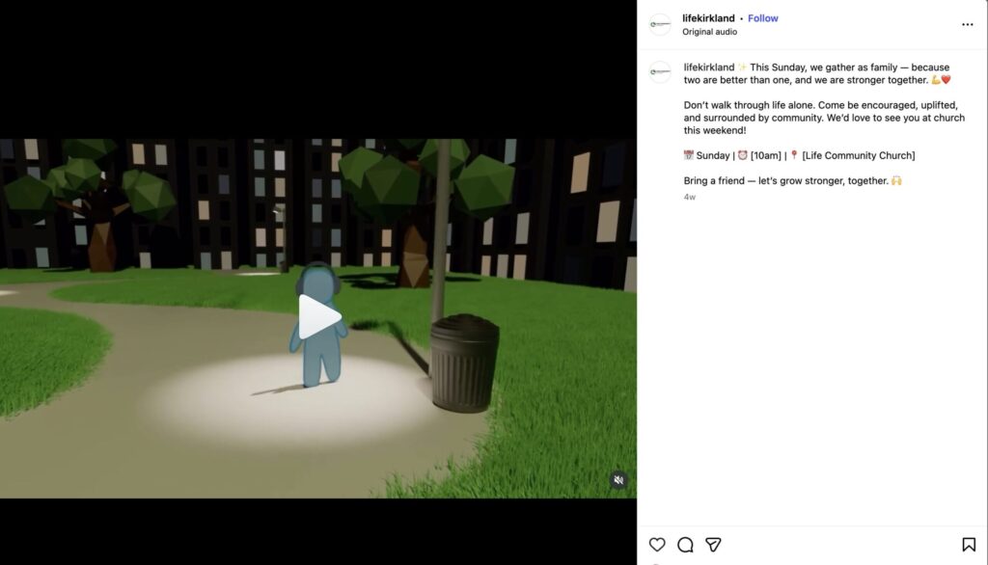Like the post with the heart icon
Screen dimensions: 988x565
pyautogui.click(x=657, y=545)
